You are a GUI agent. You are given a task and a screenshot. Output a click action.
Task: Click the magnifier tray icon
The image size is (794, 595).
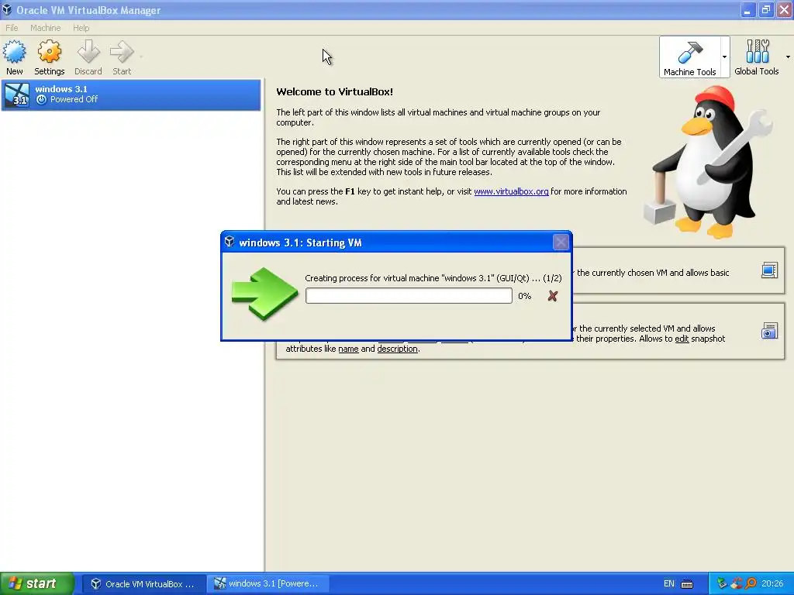point(751,584)
